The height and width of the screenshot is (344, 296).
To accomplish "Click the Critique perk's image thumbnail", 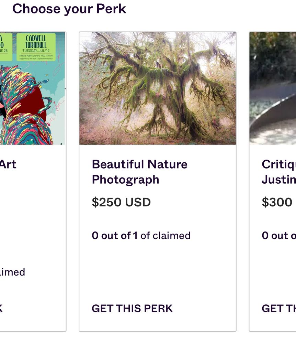I will [273, 88].
